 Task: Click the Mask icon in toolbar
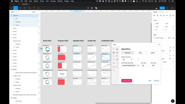pyautogui.click(x=92, y=8)
